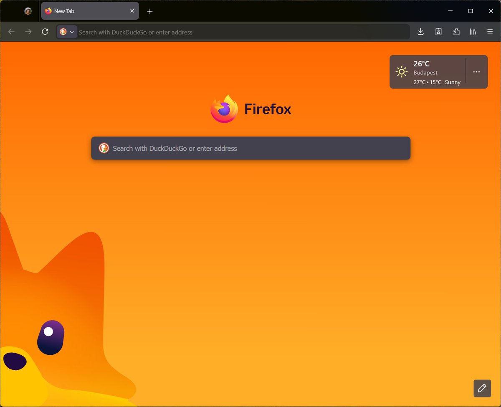Click the Firefox logo on the page

coord(224,109)
